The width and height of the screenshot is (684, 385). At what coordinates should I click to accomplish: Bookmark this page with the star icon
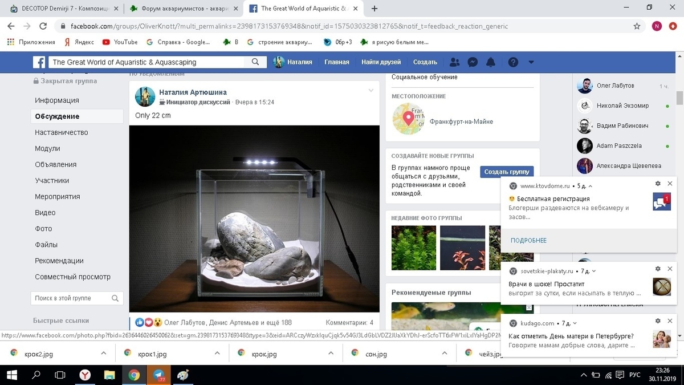point(637,26)
